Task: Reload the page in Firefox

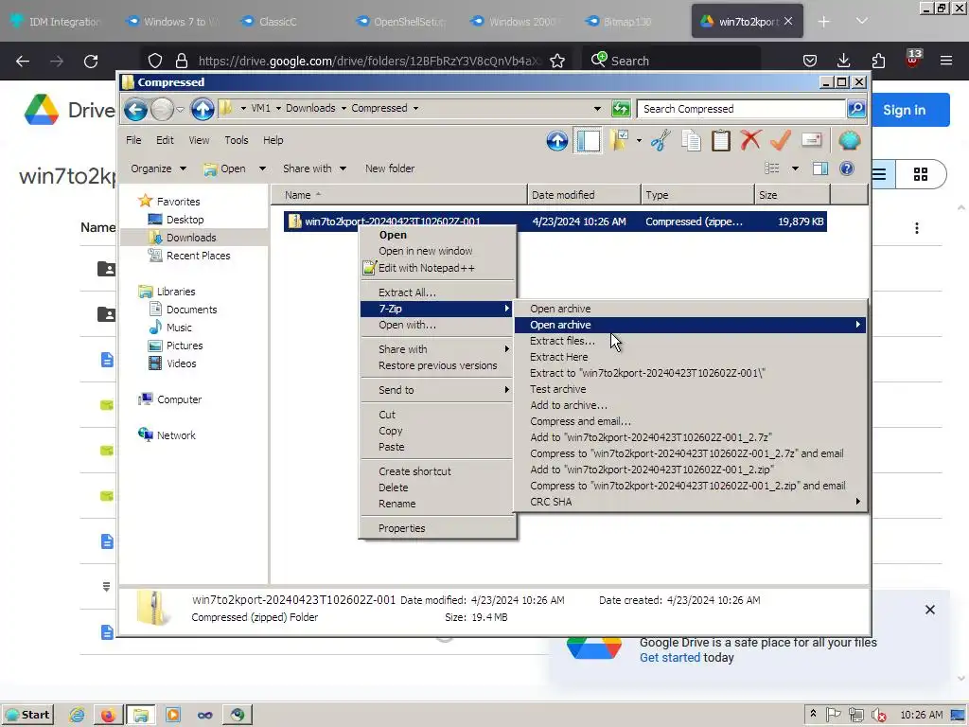Action: coord(91,62)
